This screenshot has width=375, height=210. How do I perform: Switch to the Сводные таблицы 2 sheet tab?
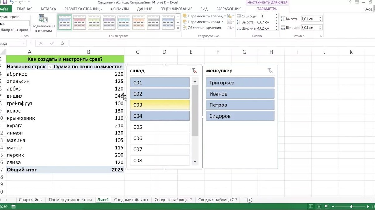[173, 200]
